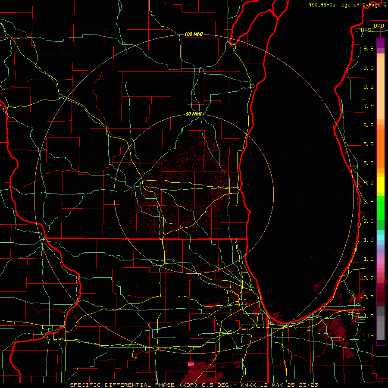
Task: Select the 4.2 value on the color scale
Action: tap(369, 183)
